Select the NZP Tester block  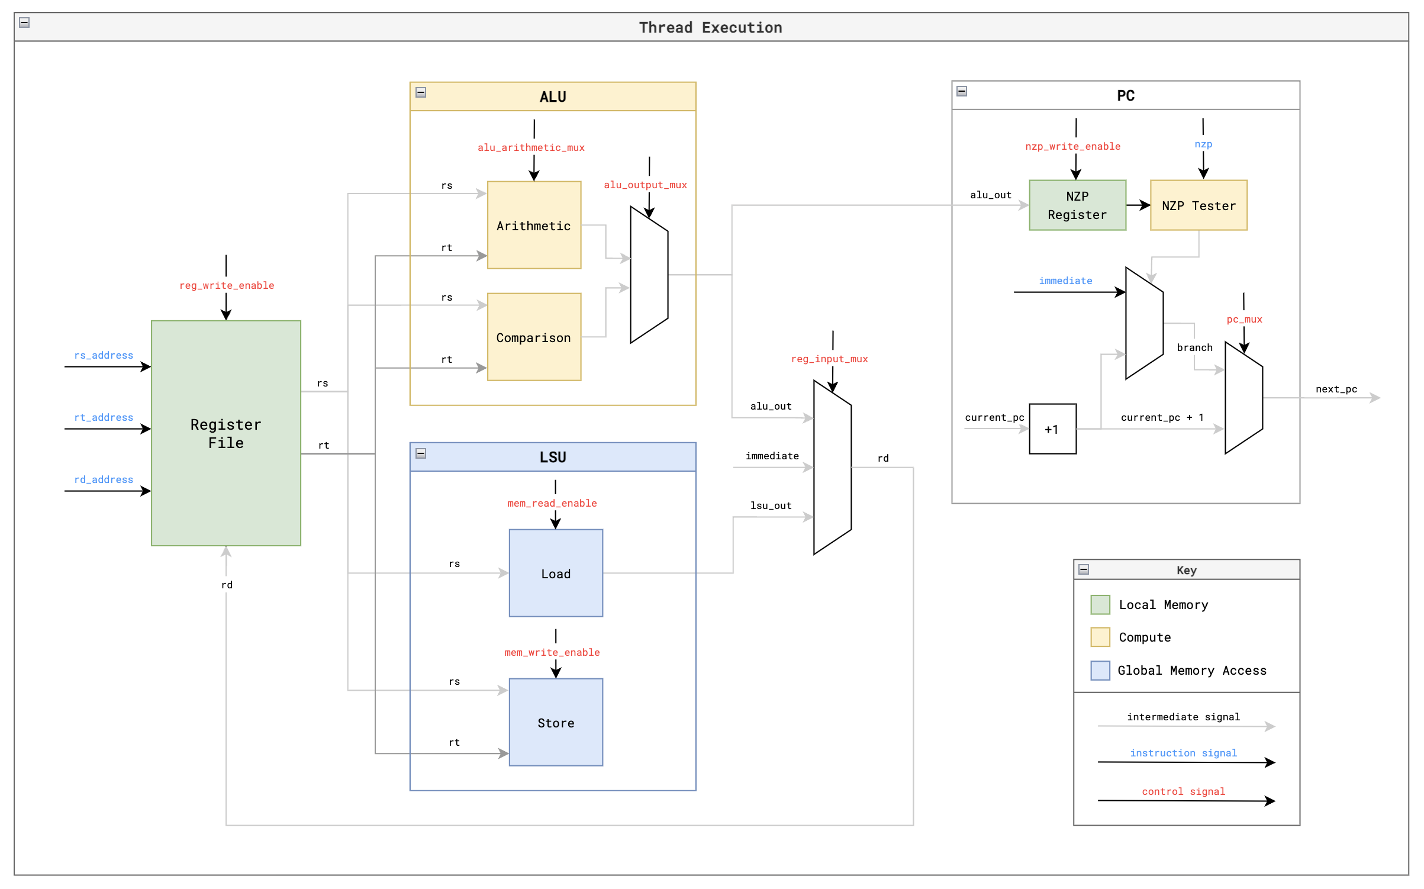click(1199, 206)
